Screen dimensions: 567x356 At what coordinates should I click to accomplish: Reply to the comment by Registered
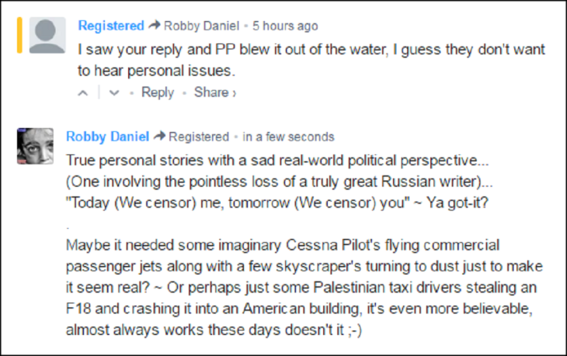click(x=158, y=92)
